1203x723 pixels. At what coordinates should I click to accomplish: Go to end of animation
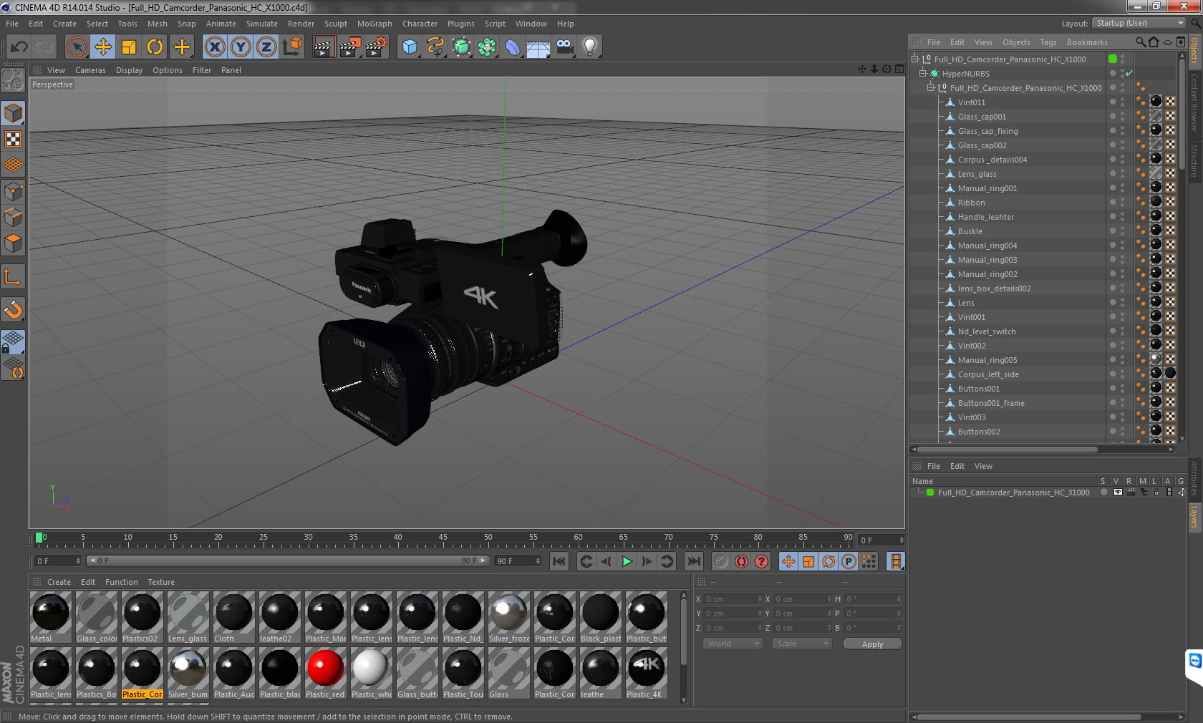click(x=693, y=561)
